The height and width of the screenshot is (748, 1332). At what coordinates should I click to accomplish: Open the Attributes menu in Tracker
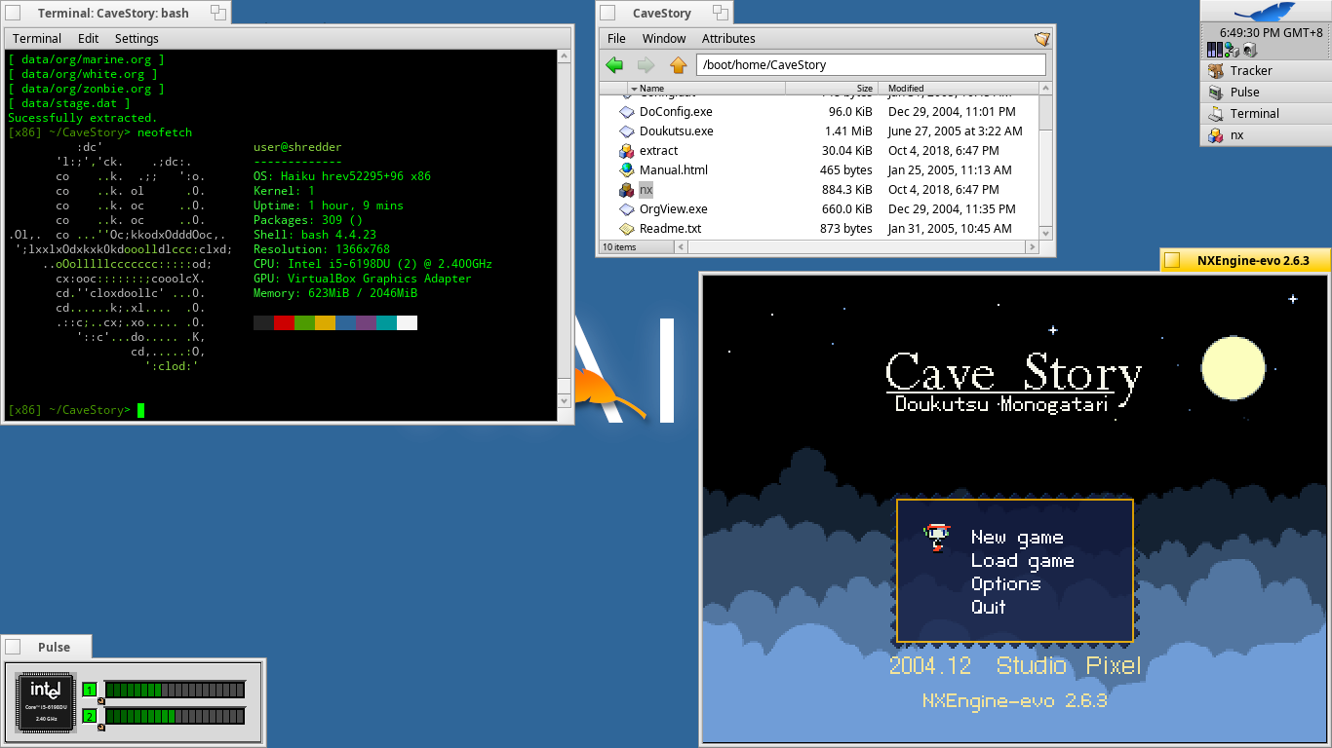point(727,38)
